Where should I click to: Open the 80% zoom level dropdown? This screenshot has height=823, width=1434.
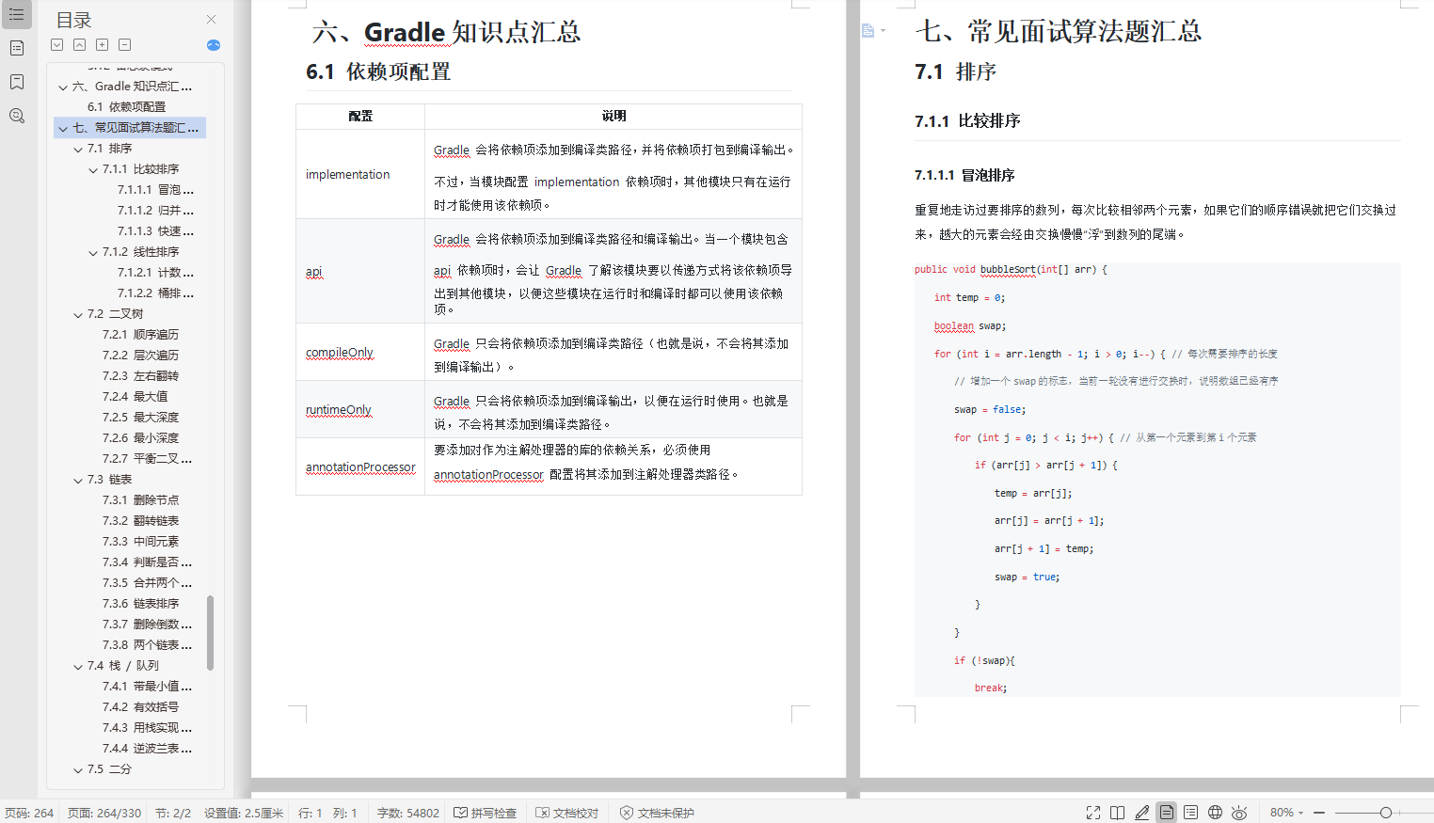pyautogui.click(x=1286, y=813)
